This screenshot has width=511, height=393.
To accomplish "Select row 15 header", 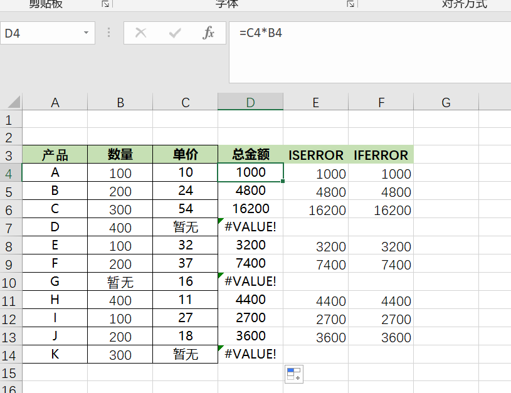I will tap(11, 372).
